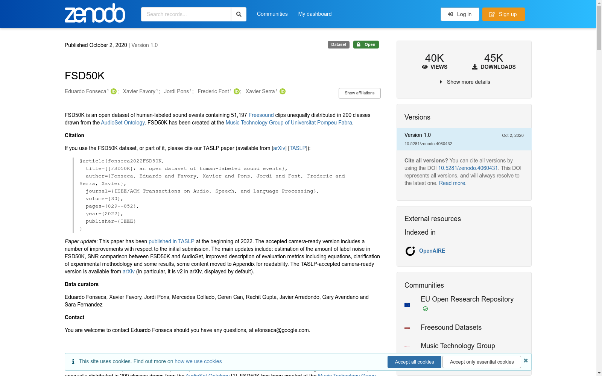Click Read more in Versions panel
Screen dimensions: 602x376
click(452, 183)
